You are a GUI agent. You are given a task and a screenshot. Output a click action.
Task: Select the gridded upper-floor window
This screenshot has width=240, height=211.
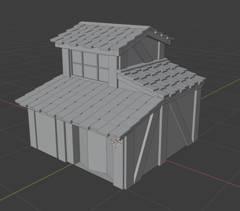[x=90, y=66]
